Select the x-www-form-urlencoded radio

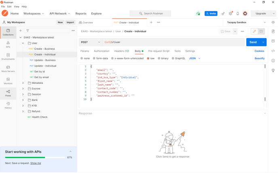(x=112, y=58)
